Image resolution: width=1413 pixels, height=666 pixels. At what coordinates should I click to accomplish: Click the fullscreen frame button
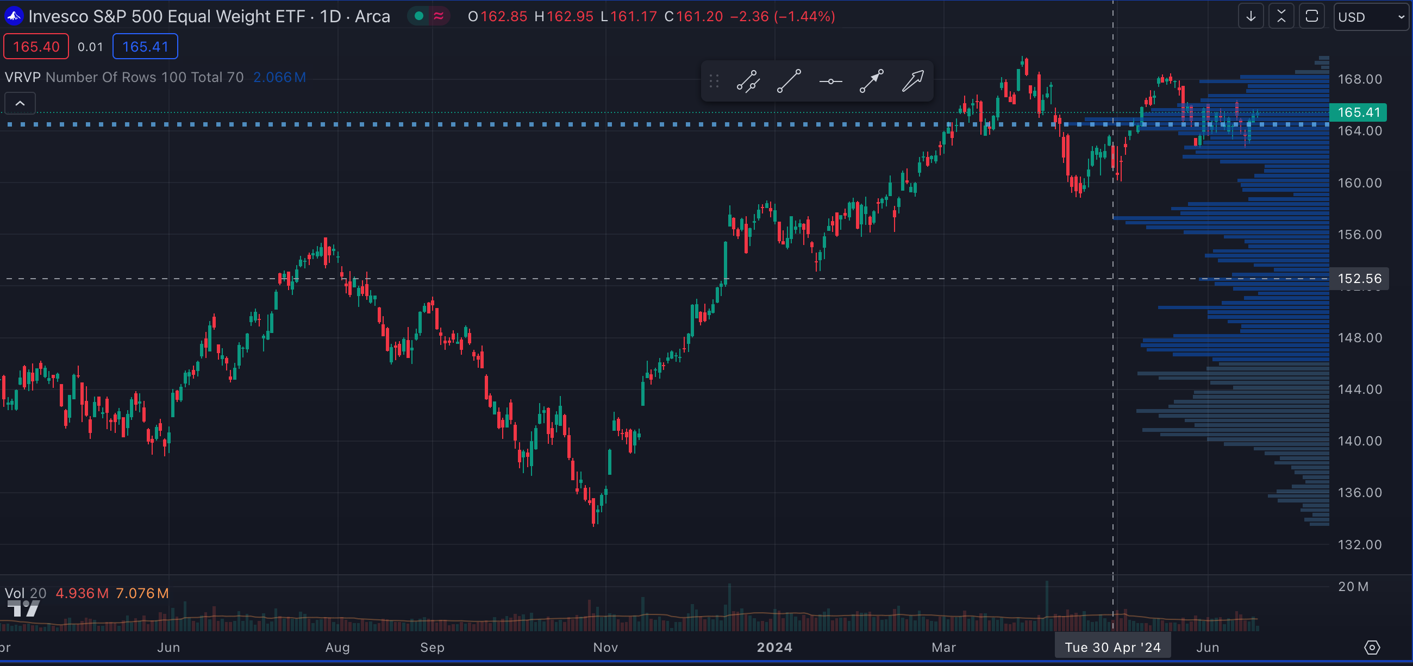click(1311, 16)
